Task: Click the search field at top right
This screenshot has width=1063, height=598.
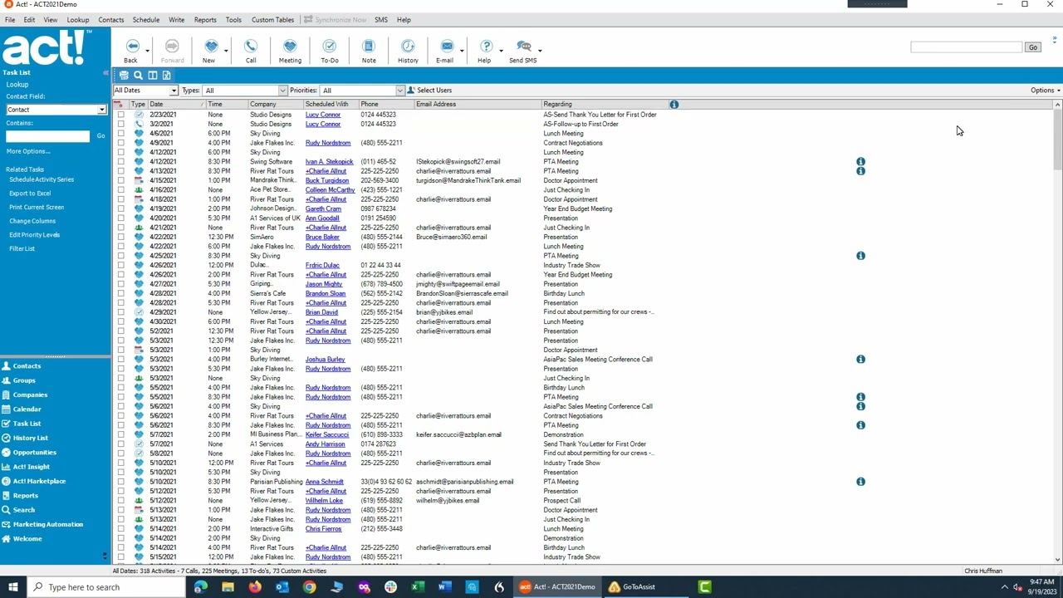Action: [x=966, y=47]
